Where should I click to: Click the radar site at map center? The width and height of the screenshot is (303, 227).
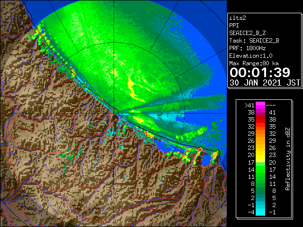[114, 113]
